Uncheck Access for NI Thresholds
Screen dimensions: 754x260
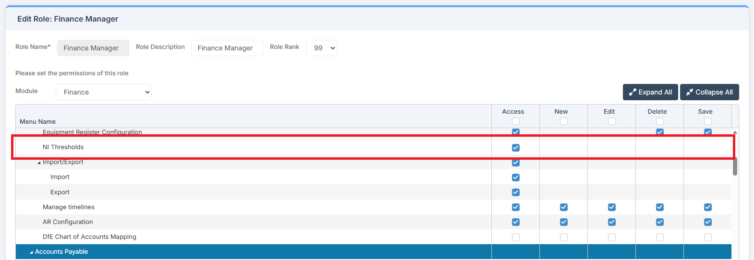point(516,148)
